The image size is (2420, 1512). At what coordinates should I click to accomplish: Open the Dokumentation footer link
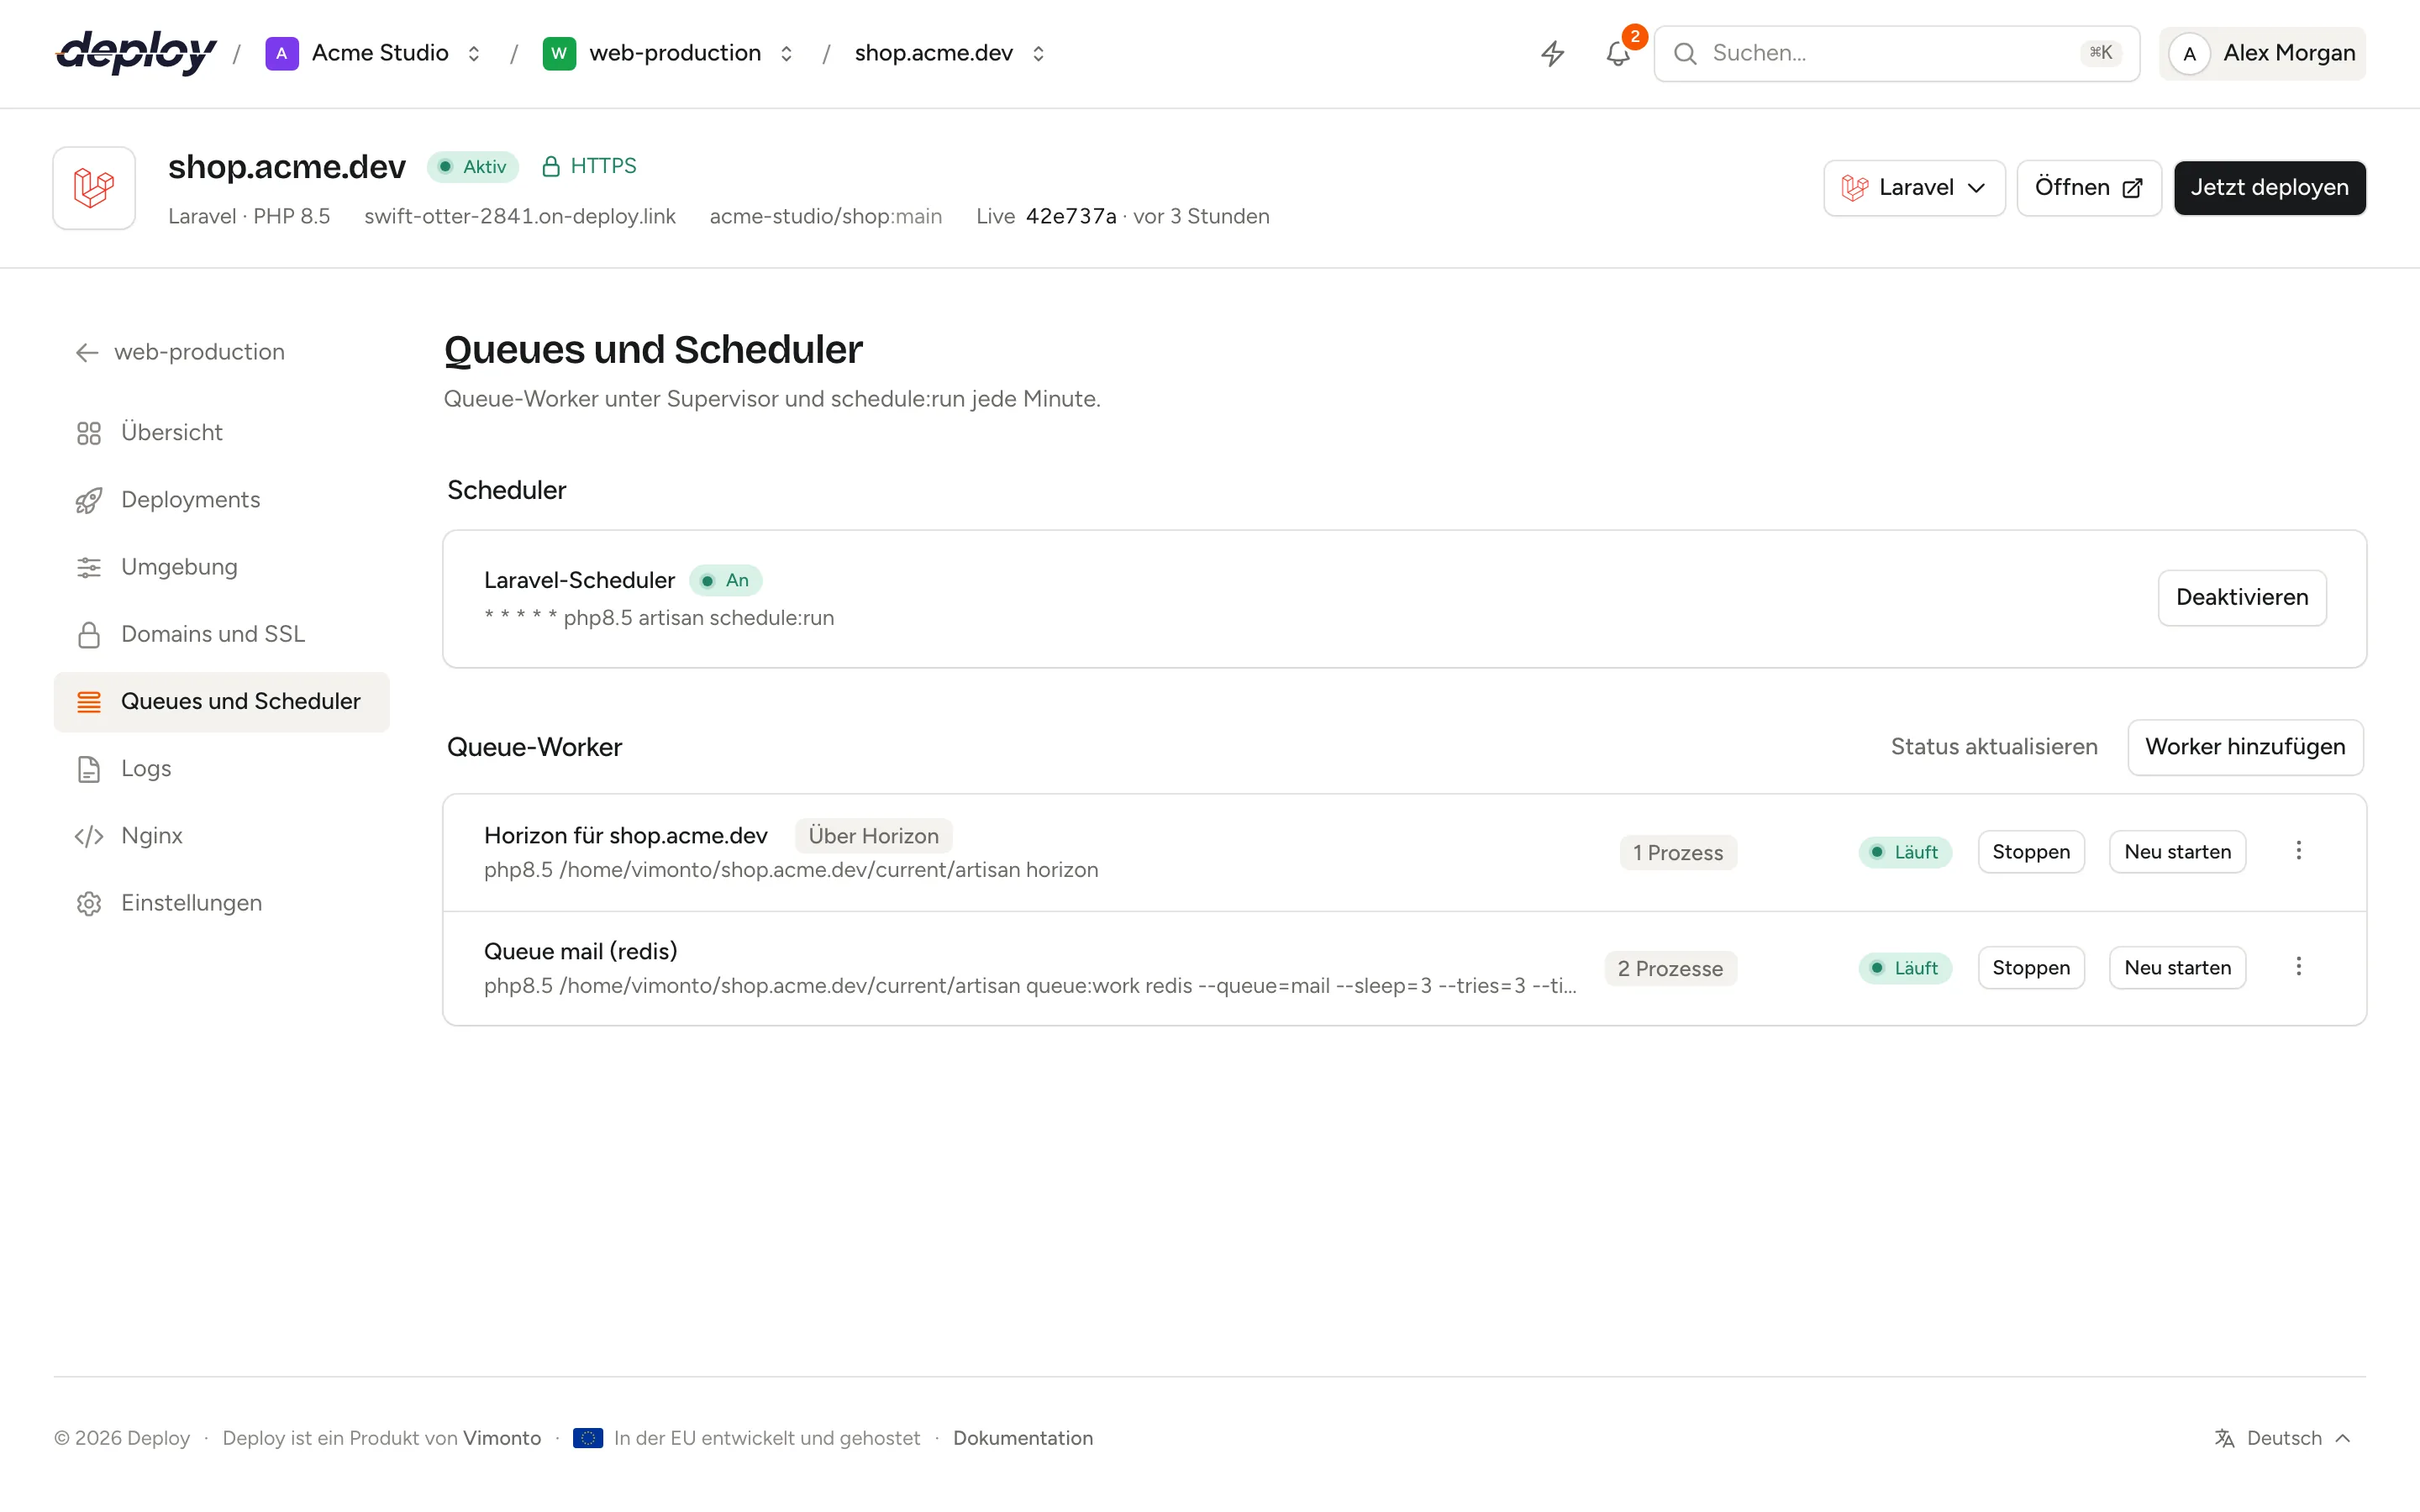1022,1438
